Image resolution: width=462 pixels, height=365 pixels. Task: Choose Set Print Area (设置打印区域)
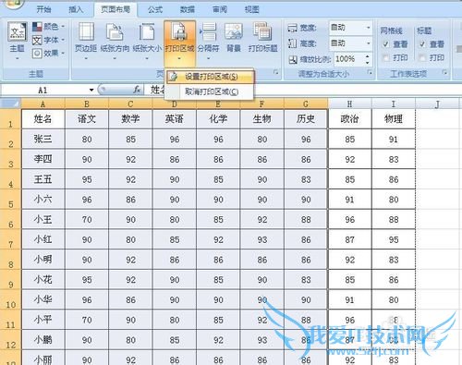click(210, 77)
